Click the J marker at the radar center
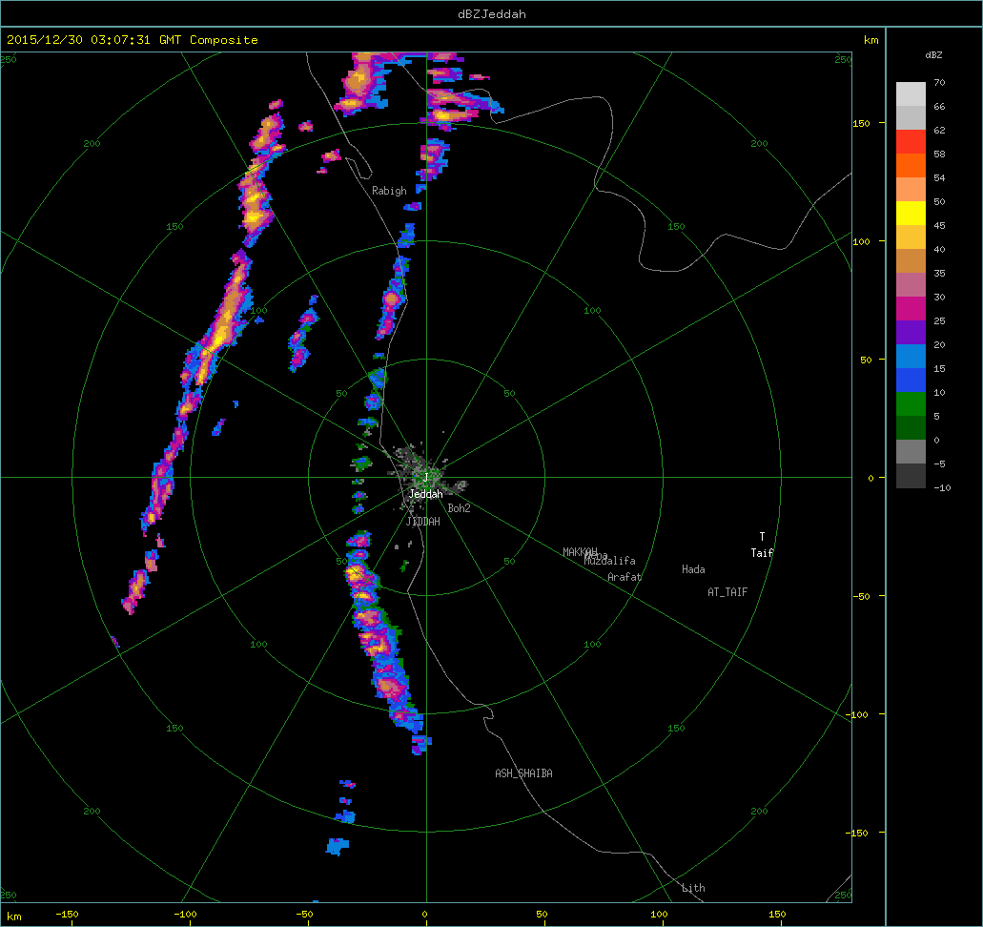Image resolution: width=983 pixels, height=927 pixels. pyautogui.click(x=425, y=478)
